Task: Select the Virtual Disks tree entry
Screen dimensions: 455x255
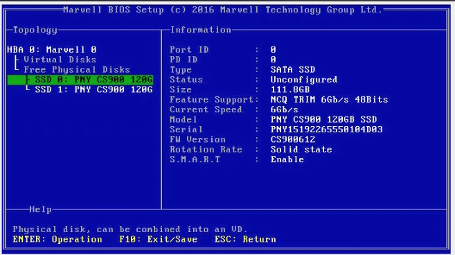Action: pyautogui.click(x=60, y=60)
